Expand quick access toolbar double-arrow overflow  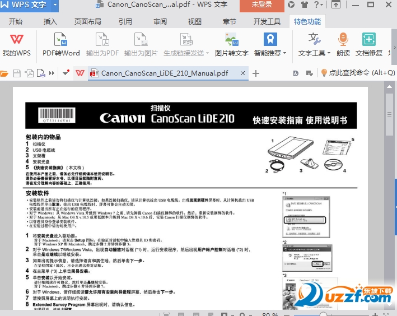(52, 73)
